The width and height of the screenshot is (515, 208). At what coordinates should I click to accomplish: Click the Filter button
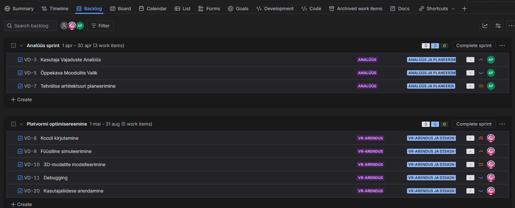pos(100,26)
